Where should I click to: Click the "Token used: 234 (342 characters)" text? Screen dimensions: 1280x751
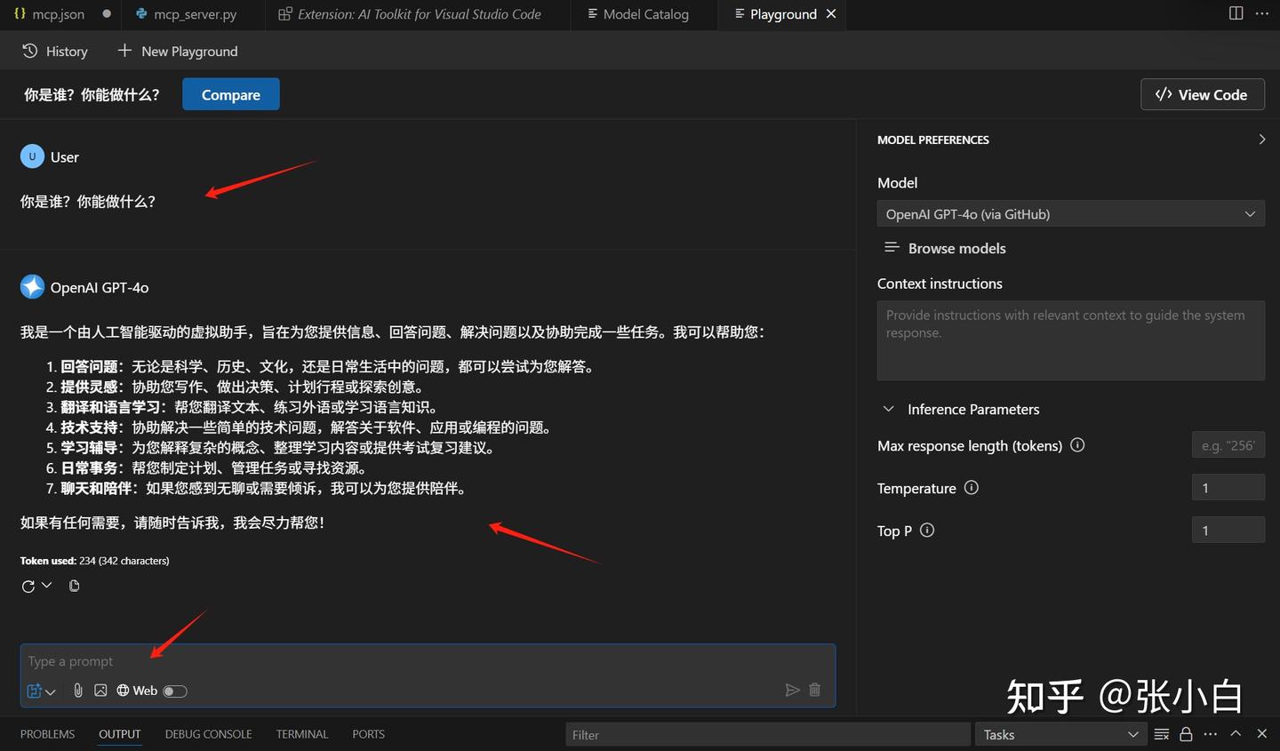tap(95, 561)
